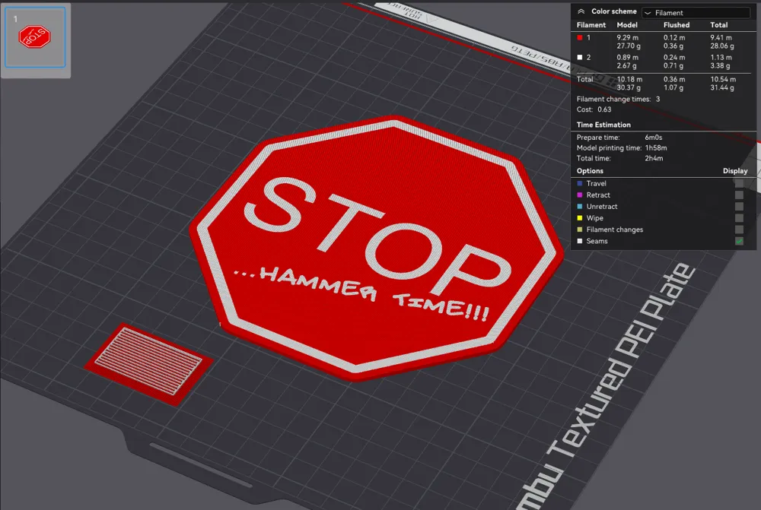The width and height of the screenshot is (761, 510).
Task: Click the double-chevron collapse icon above Color scheme
Action: [581, 11]
